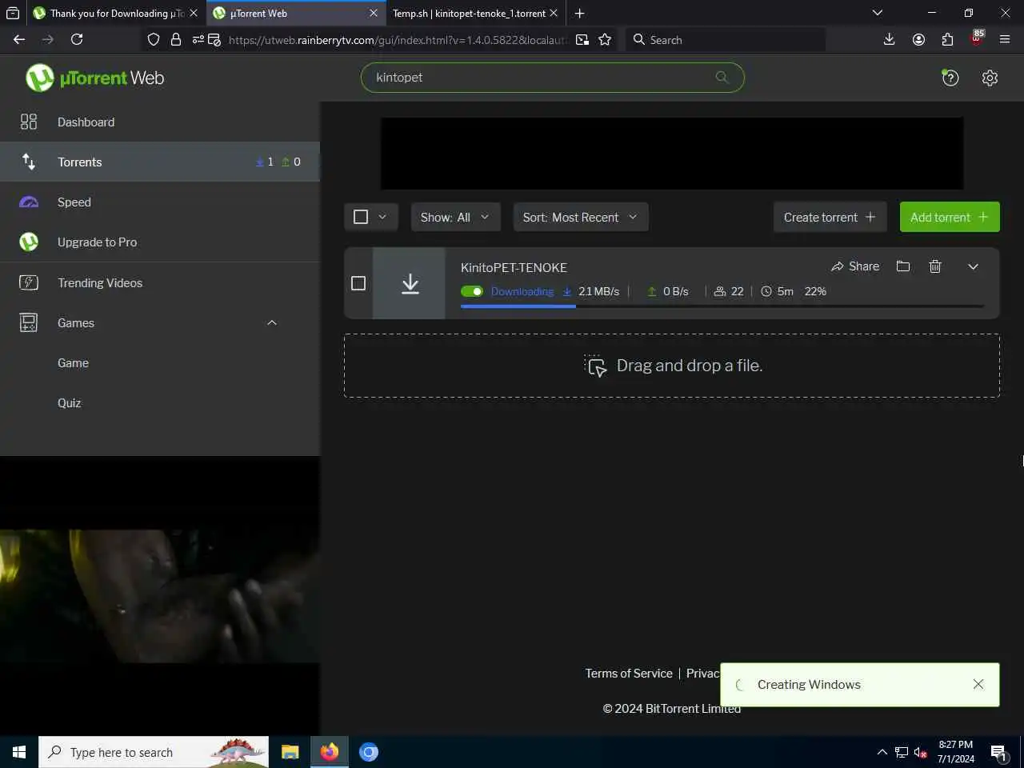Viewport: 1024px width, 768px height.
Task: Open the Show: All filter dropdown
Action: [455, 217]
